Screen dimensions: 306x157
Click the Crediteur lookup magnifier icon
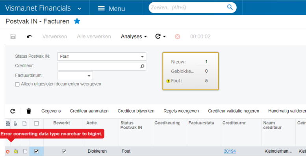pyautogui.click(x=142, y=66)
